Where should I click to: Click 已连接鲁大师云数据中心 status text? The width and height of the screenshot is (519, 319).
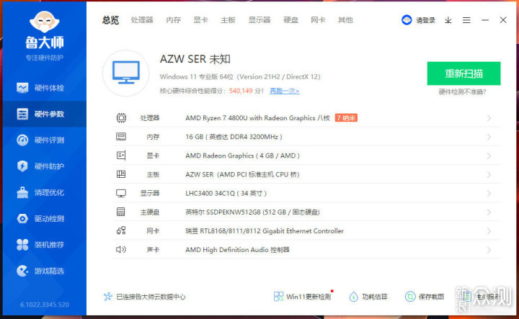coord(151,297)
